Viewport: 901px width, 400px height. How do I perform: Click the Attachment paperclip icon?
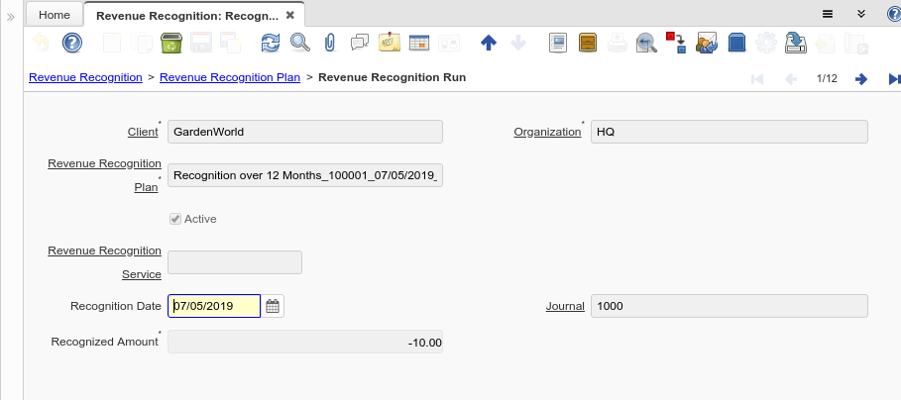[331, 43]
